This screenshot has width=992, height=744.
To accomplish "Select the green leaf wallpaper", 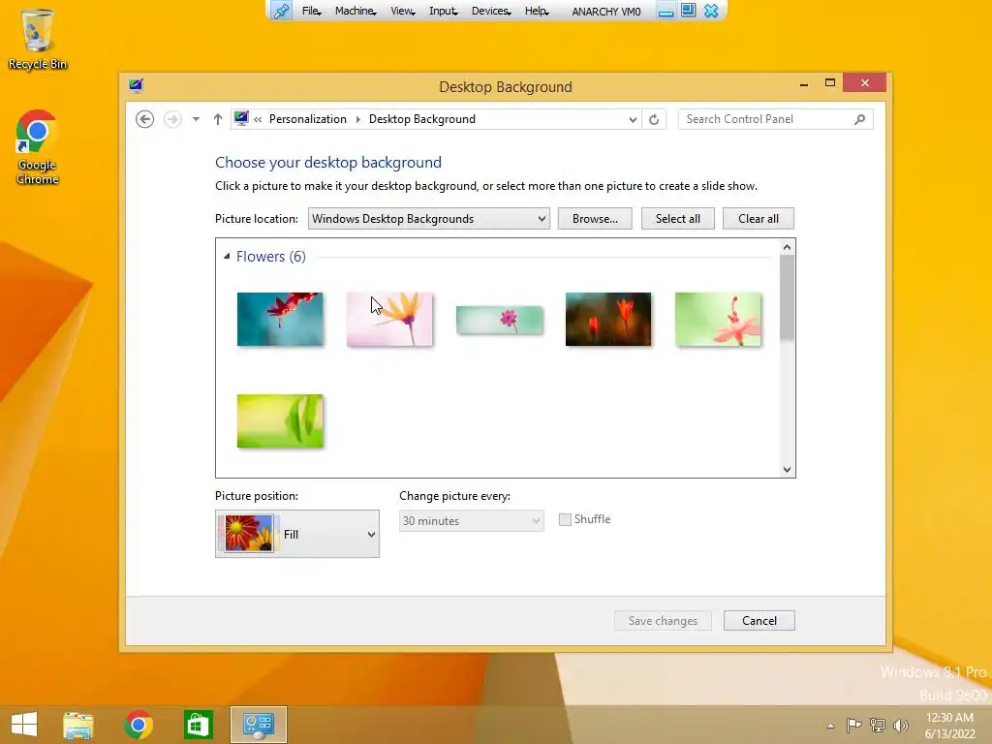I will 280,421.
